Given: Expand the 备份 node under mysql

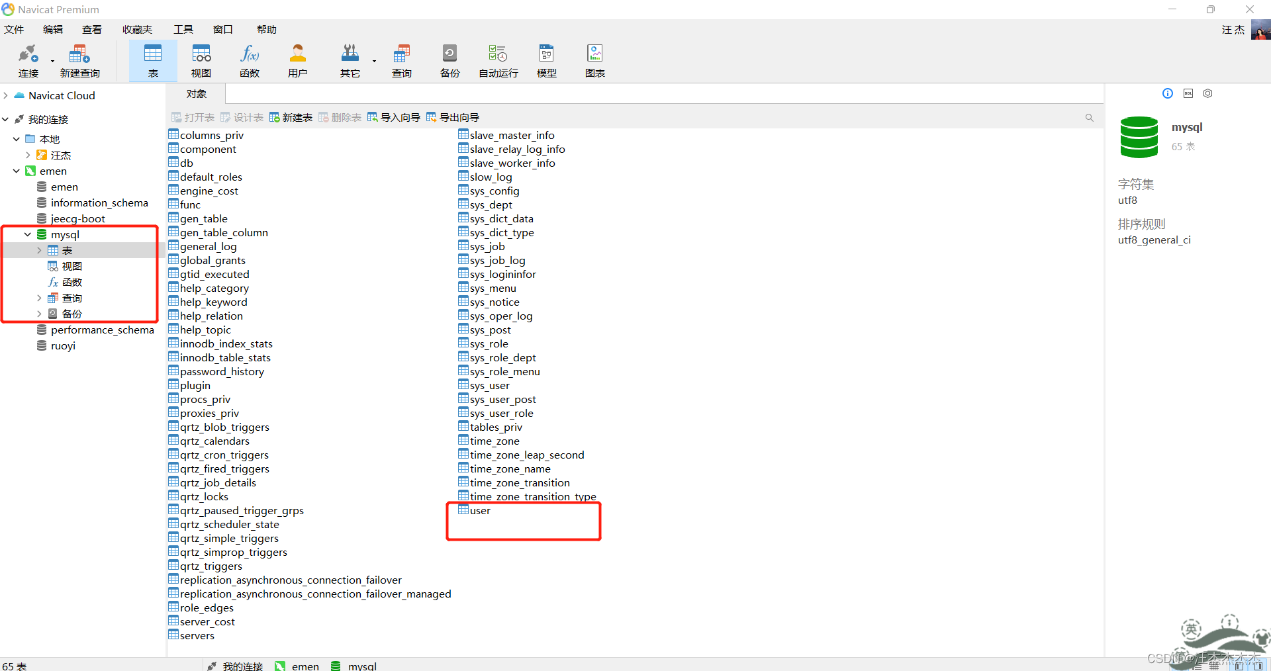Looking at the screenshot, I should tap(39, 314).
